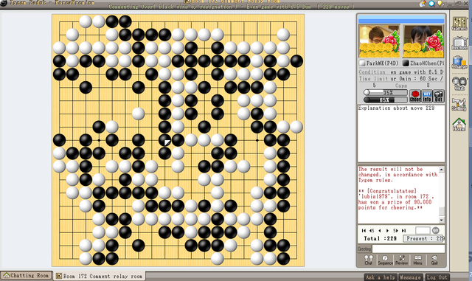Click the Greeting message input field

409,249
